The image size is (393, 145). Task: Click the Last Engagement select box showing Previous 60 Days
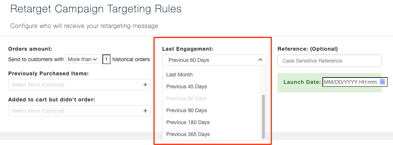[214, 60]
